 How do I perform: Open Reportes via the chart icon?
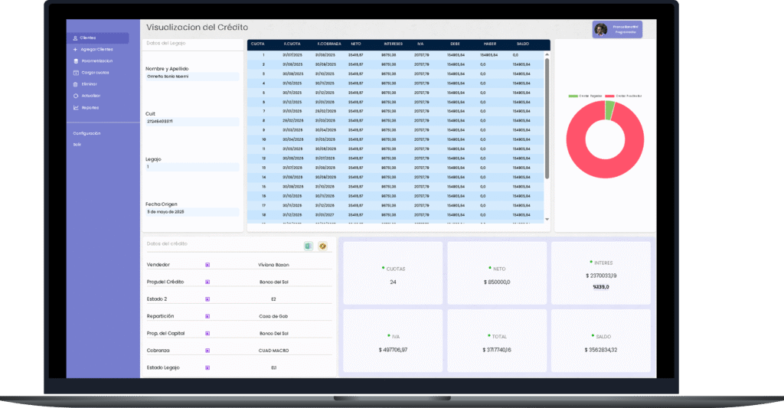74,107
